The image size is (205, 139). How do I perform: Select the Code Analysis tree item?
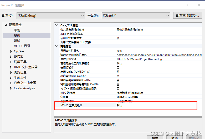(25, 88)
